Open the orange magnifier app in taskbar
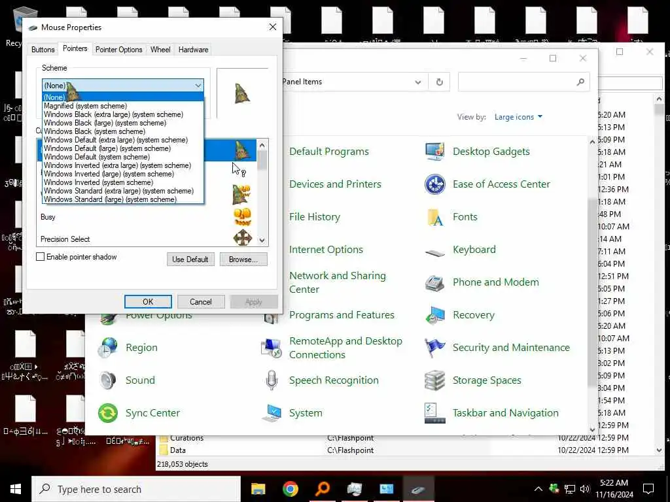The image size is (670, 502). click(323, 489)
